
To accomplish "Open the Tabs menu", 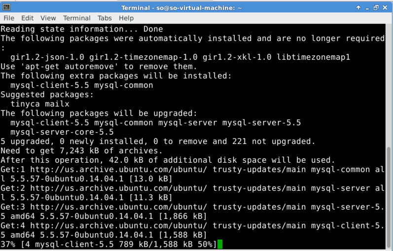I will [x=105, y=18].
